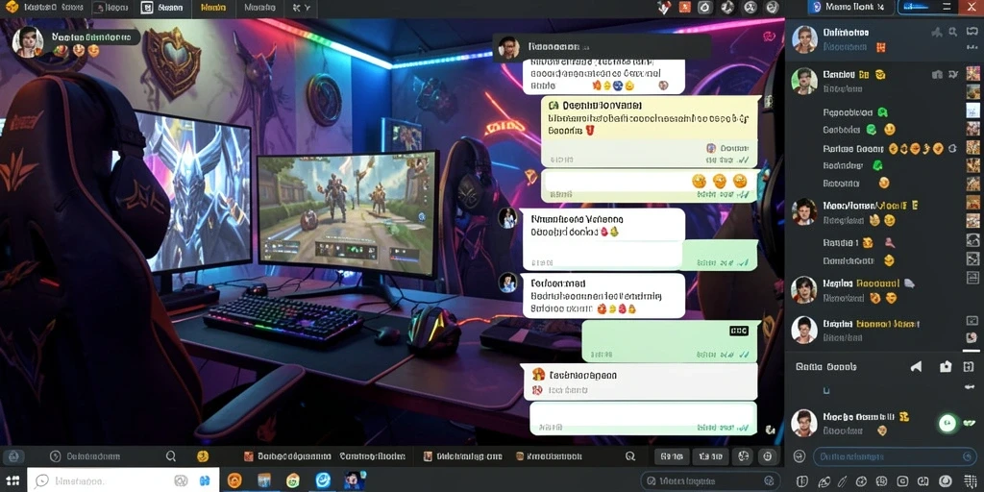Image resolution: width=984 pixels, height=492 pixels.
Task: Launch the orange round app in the taskbar
Action: pos(234,480)
